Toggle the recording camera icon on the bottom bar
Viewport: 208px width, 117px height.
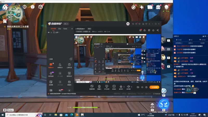[138, 87]
